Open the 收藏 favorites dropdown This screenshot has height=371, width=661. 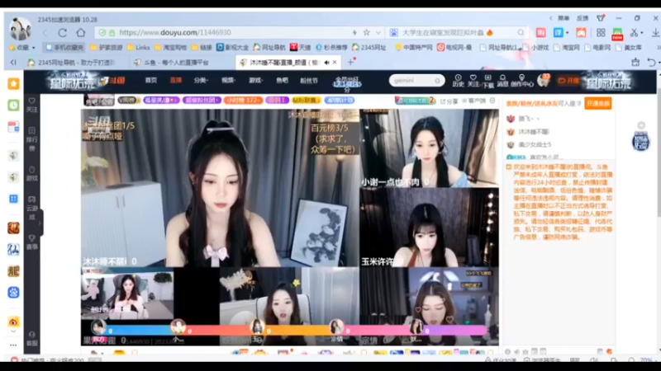23,48
